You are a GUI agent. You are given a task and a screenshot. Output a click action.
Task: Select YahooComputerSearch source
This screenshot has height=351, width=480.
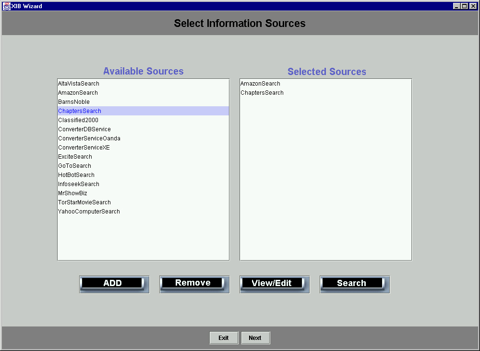[x=143, y=212]
